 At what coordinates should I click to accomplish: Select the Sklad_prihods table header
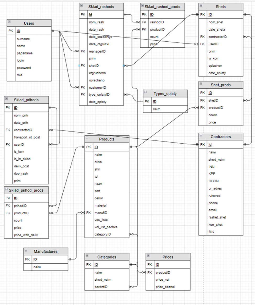coord(26,100)
